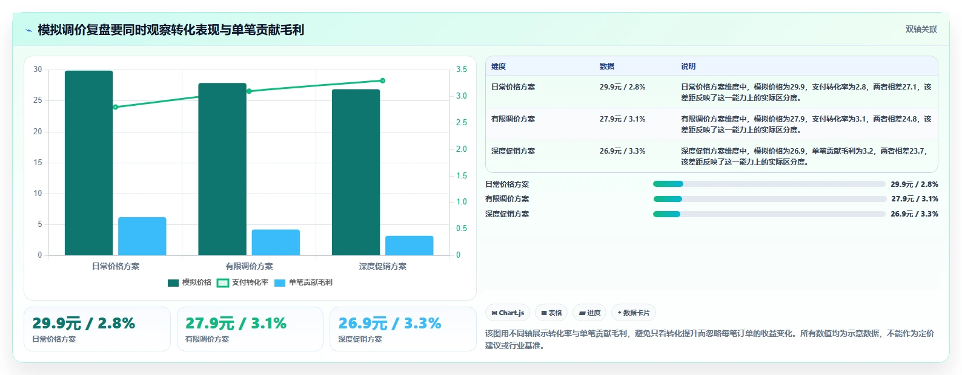Click the 双轴关联 tag in the header
This screenshot has width=962, height=375.
[921, 29]
